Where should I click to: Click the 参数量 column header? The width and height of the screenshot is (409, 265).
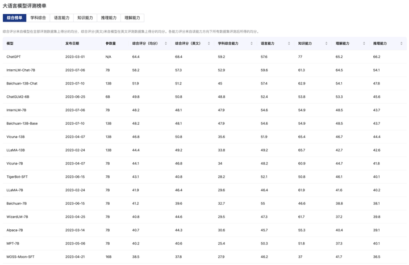pyautogui.click(x=111, y=44)
